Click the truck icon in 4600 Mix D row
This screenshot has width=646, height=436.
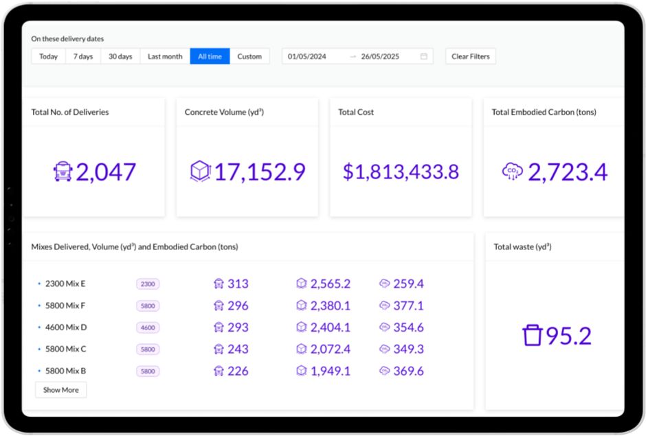[x=219, y=328]
